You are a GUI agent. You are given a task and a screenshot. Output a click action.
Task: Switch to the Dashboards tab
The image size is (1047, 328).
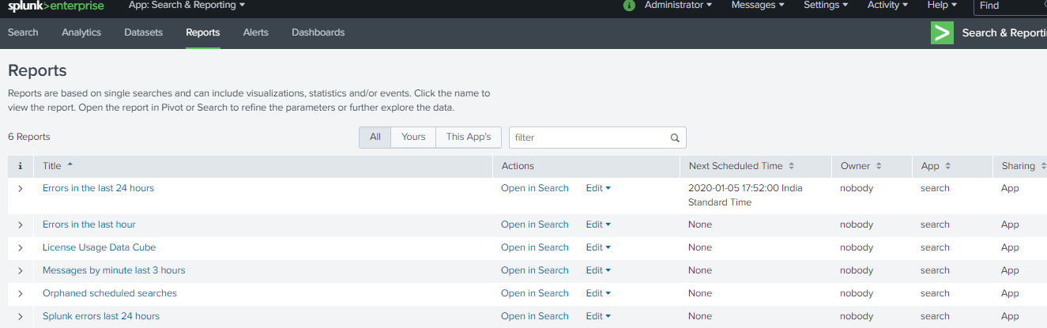coord(318,32)
